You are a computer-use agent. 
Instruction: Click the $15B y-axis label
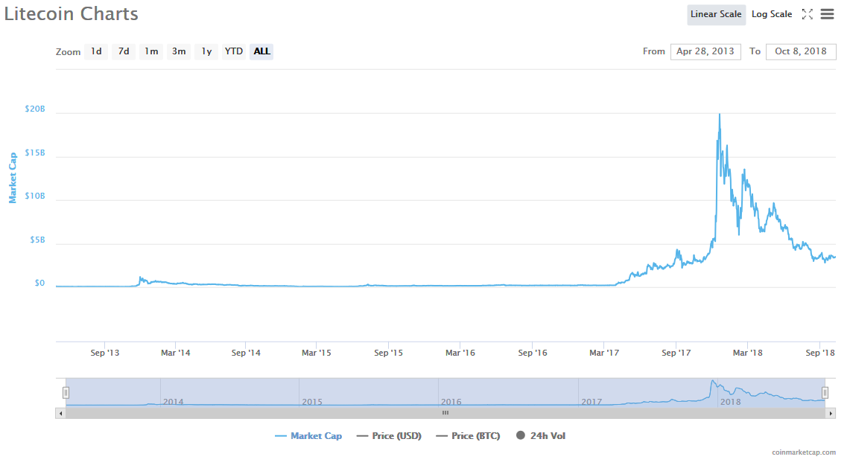(x=35, y=153)
